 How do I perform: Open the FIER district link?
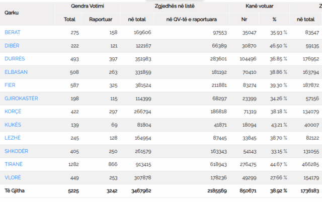(10, 85)
